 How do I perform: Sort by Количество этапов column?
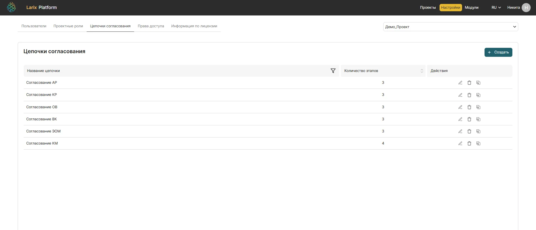422,71
